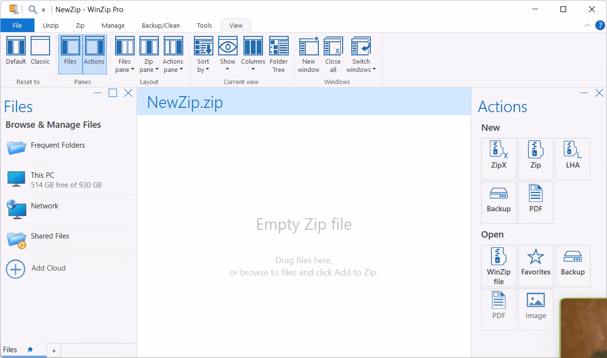
Task: Toggle the Folder Tree view
Action: [279, 54]
